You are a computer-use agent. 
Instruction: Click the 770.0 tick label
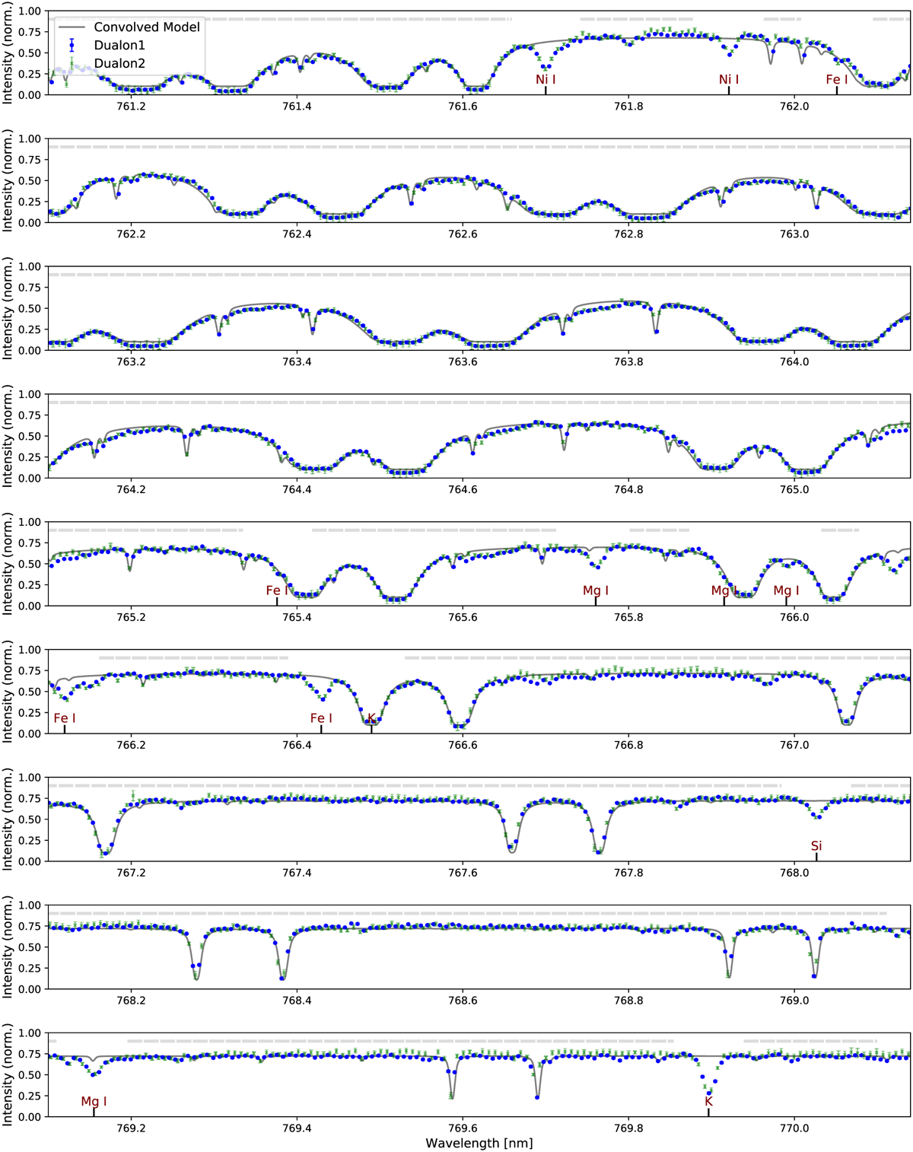point(794,1128)
